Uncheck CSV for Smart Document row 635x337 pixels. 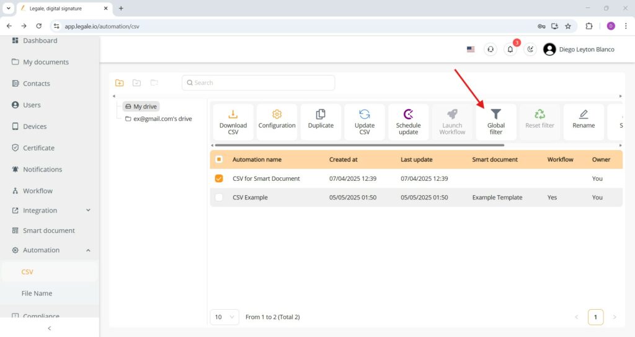click(219, 178)
